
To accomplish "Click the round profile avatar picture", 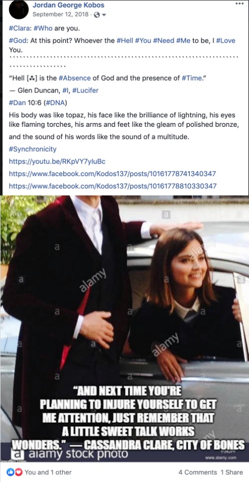I will point(19,9).
